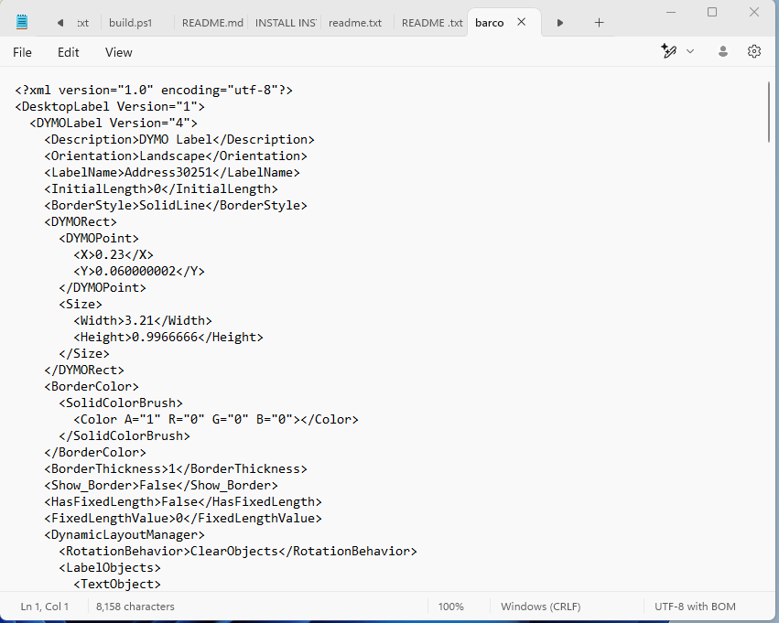
Task: Click the InitialLength line
Action: pos(161,188)
